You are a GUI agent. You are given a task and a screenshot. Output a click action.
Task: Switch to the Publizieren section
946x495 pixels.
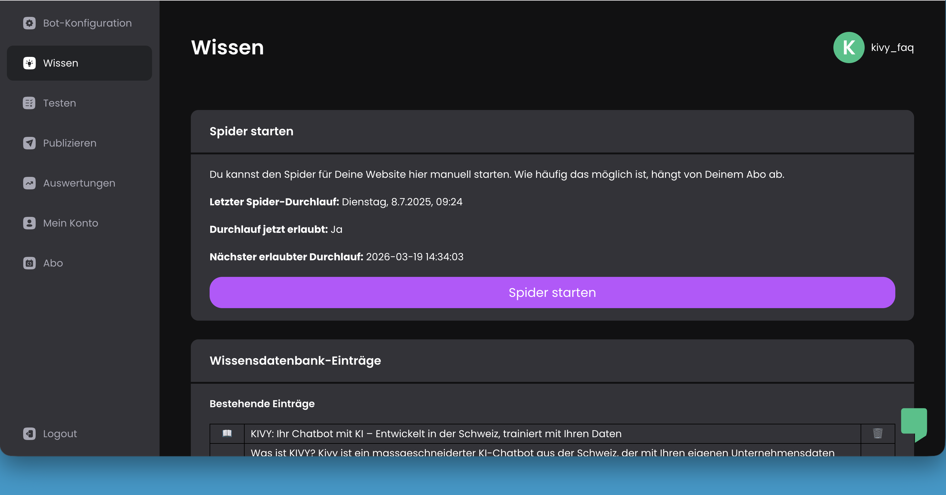pos(69,143)
